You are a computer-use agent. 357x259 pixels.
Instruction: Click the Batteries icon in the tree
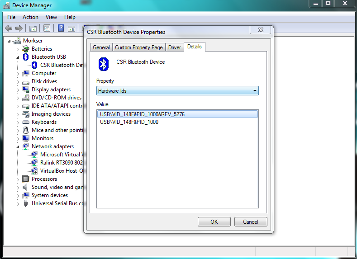click(x=25, y=49)
